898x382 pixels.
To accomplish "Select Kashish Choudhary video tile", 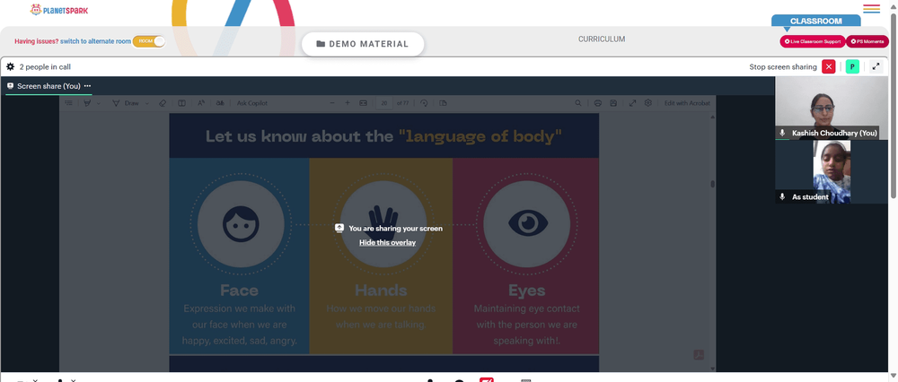I will (x=832, y=109).
